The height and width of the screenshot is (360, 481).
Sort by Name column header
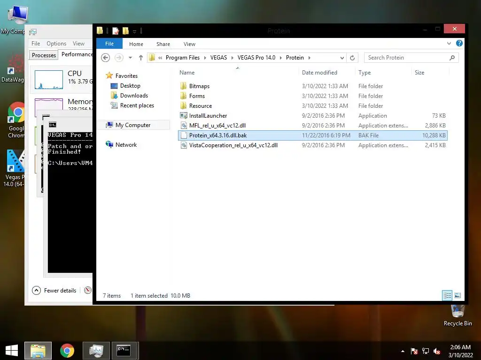click(x=187, y=73)
